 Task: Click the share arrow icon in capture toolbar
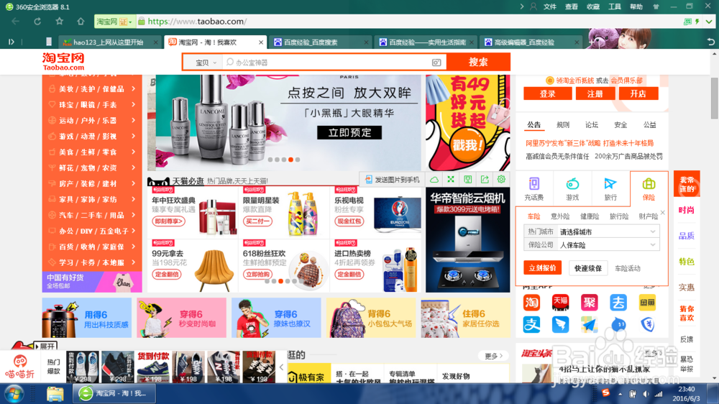click(x=484, y=179)
